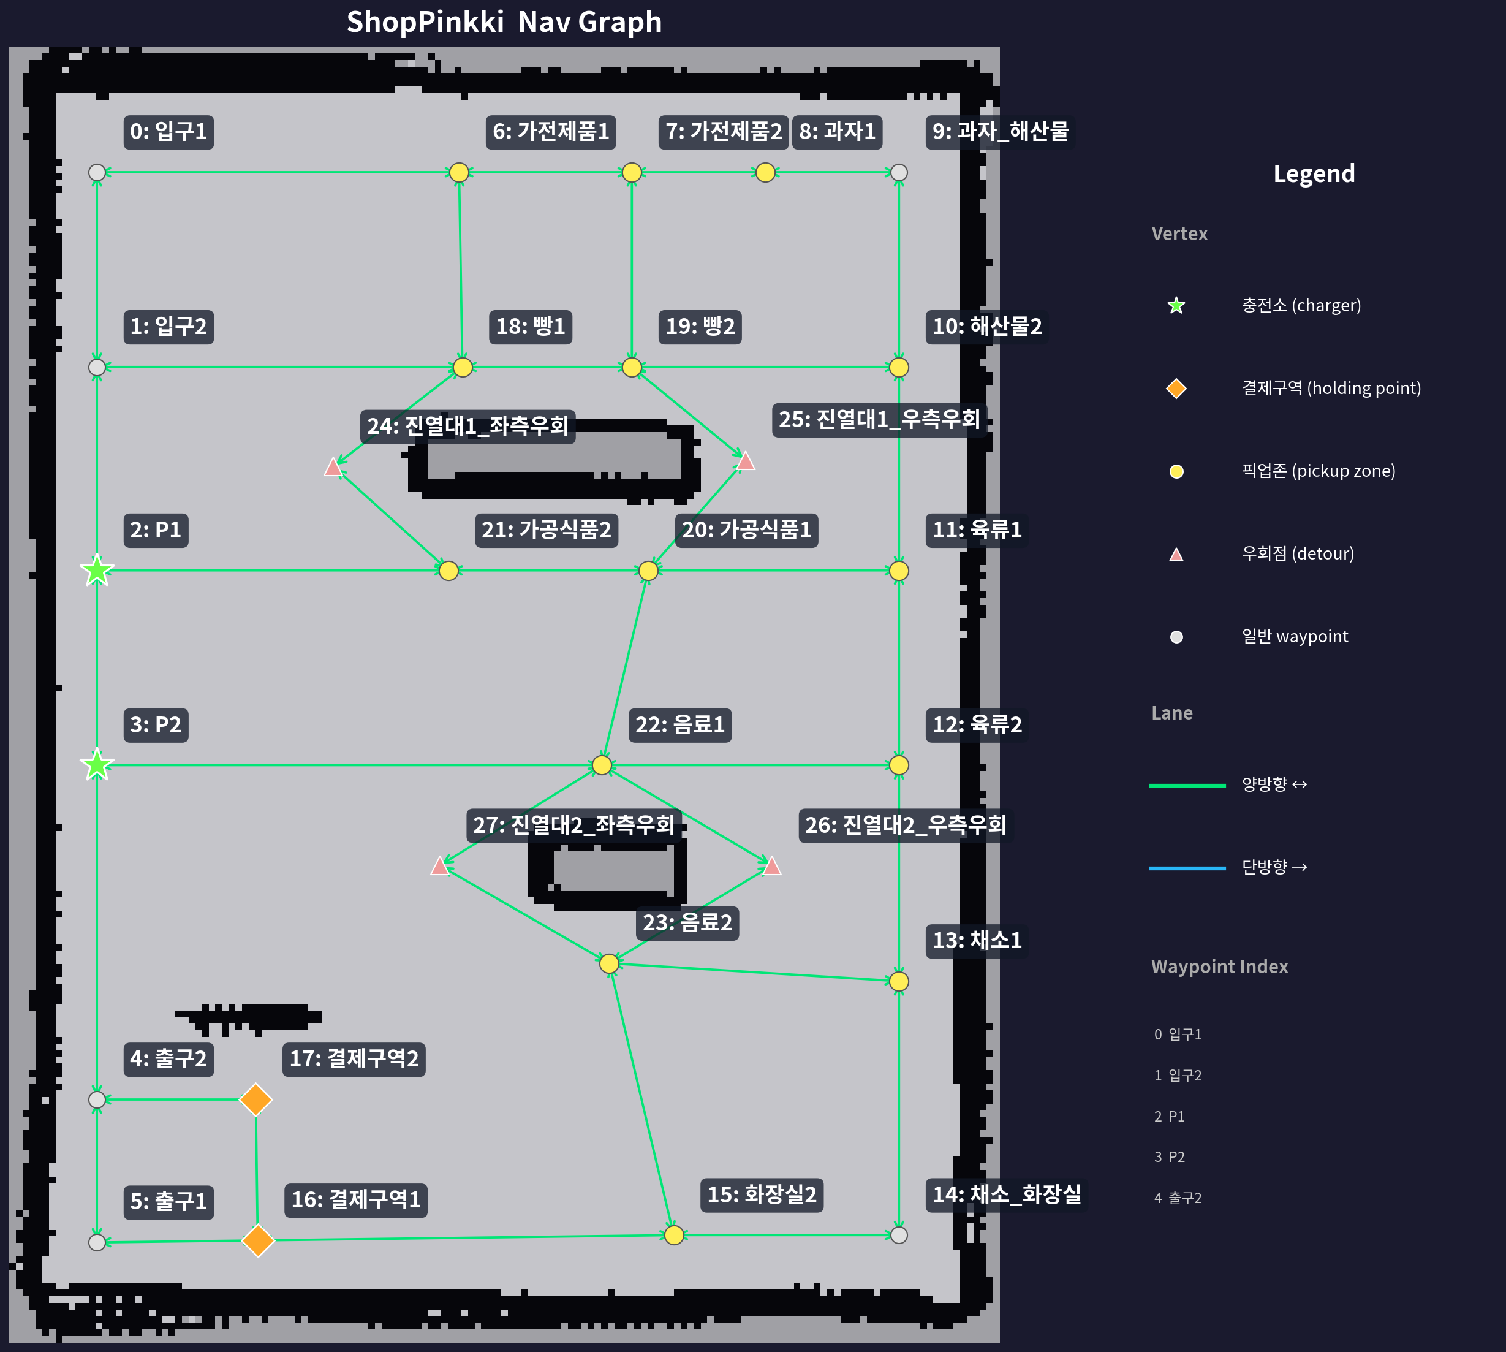Click the '0: 입구1' label box

tap(168, 132)
